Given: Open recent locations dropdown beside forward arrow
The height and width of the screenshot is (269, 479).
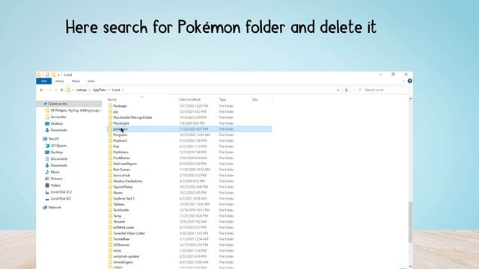Looking at the screenshot, I should 56,90.
